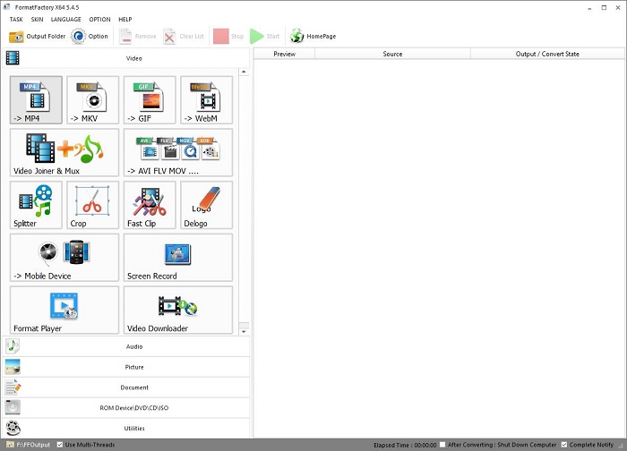Open the LANGUAGE menu
Image resolution: width=627 pixels, height=451 pixels.
click(66, 19)
